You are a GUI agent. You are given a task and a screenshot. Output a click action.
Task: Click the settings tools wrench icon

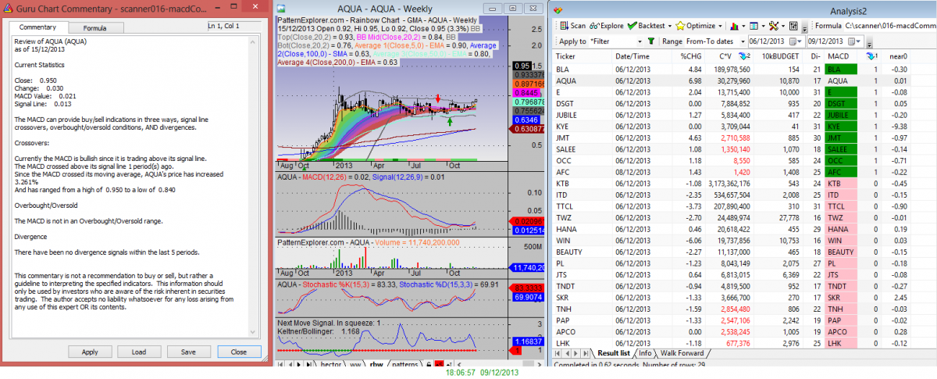[773, 26]
